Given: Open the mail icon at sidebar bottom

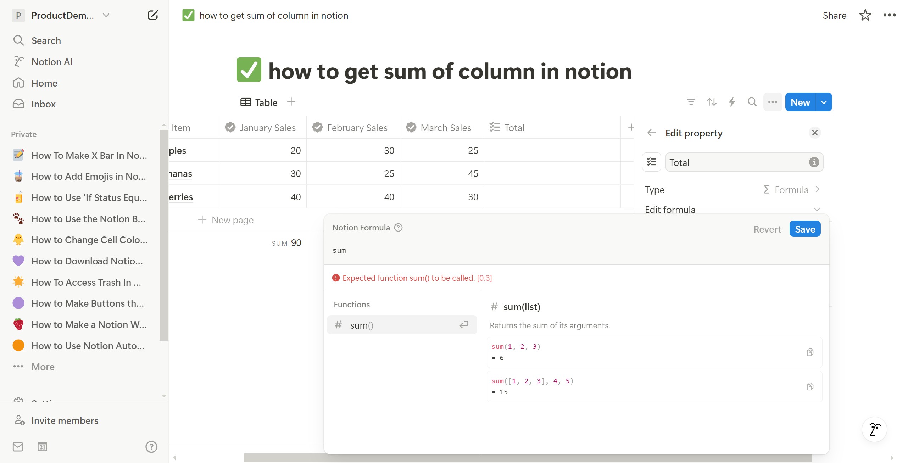Looking at the screenshot, I should [x=18, y=447].
